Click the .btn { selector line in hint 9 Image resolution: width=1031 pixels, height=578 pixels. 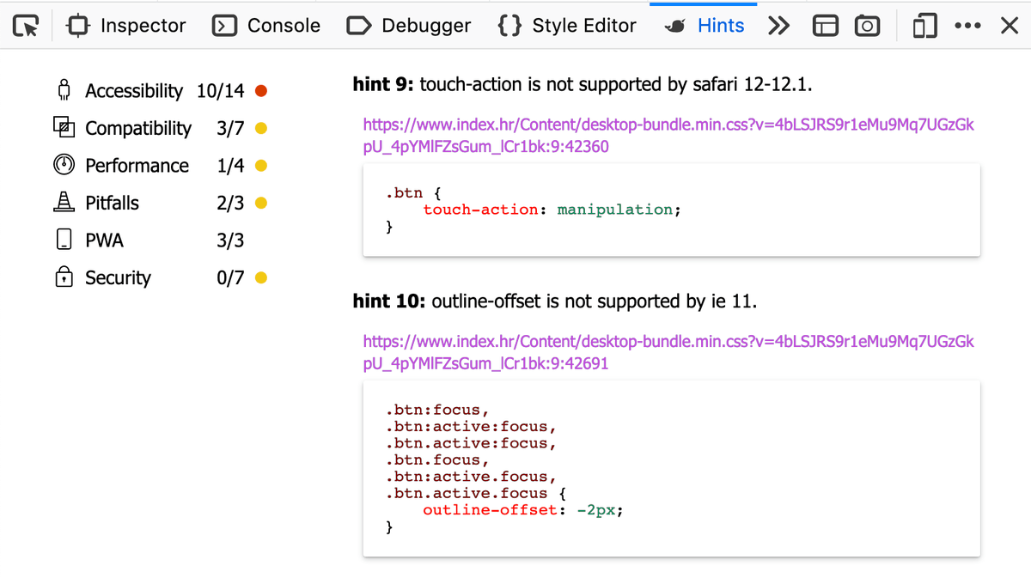tap(413, 192)
